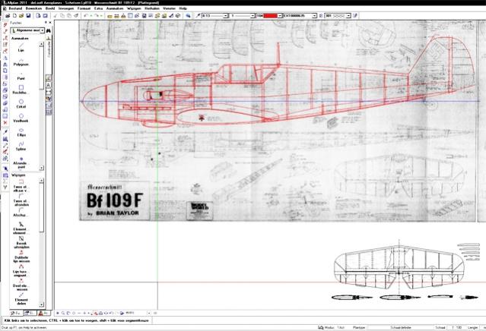The width and height of the screenshot is (486, 331).
Task: Click the Open file folder icon
Action: click(x=21, y=15)
